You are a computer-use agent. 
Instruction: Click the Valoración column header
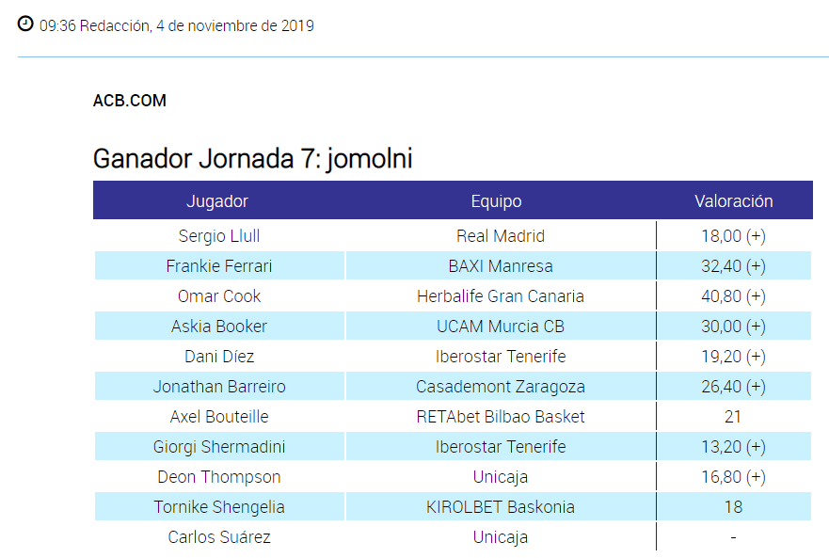(x=733, y=201)
